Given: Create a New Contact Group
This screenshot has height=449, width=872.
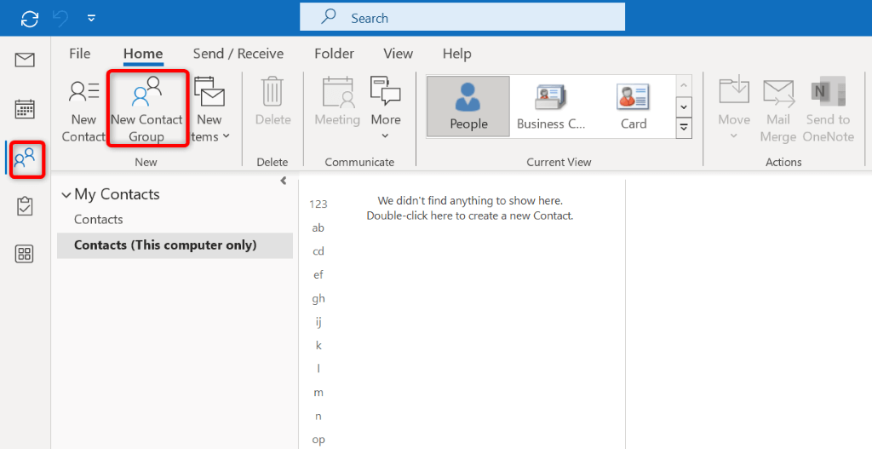Looking at the screenshot, I should click(x=146, y=109).
